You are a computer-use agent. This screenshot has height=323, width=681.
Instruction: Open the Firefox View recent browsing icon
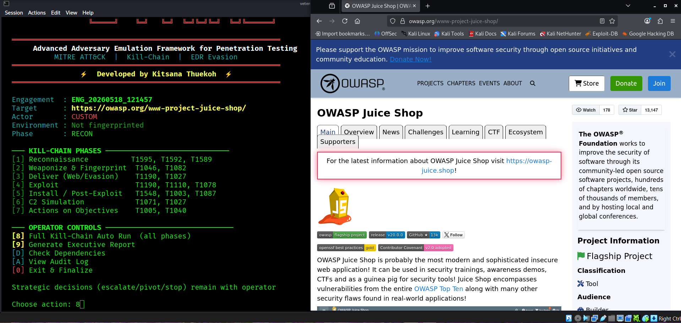click(x=332, y=6)
